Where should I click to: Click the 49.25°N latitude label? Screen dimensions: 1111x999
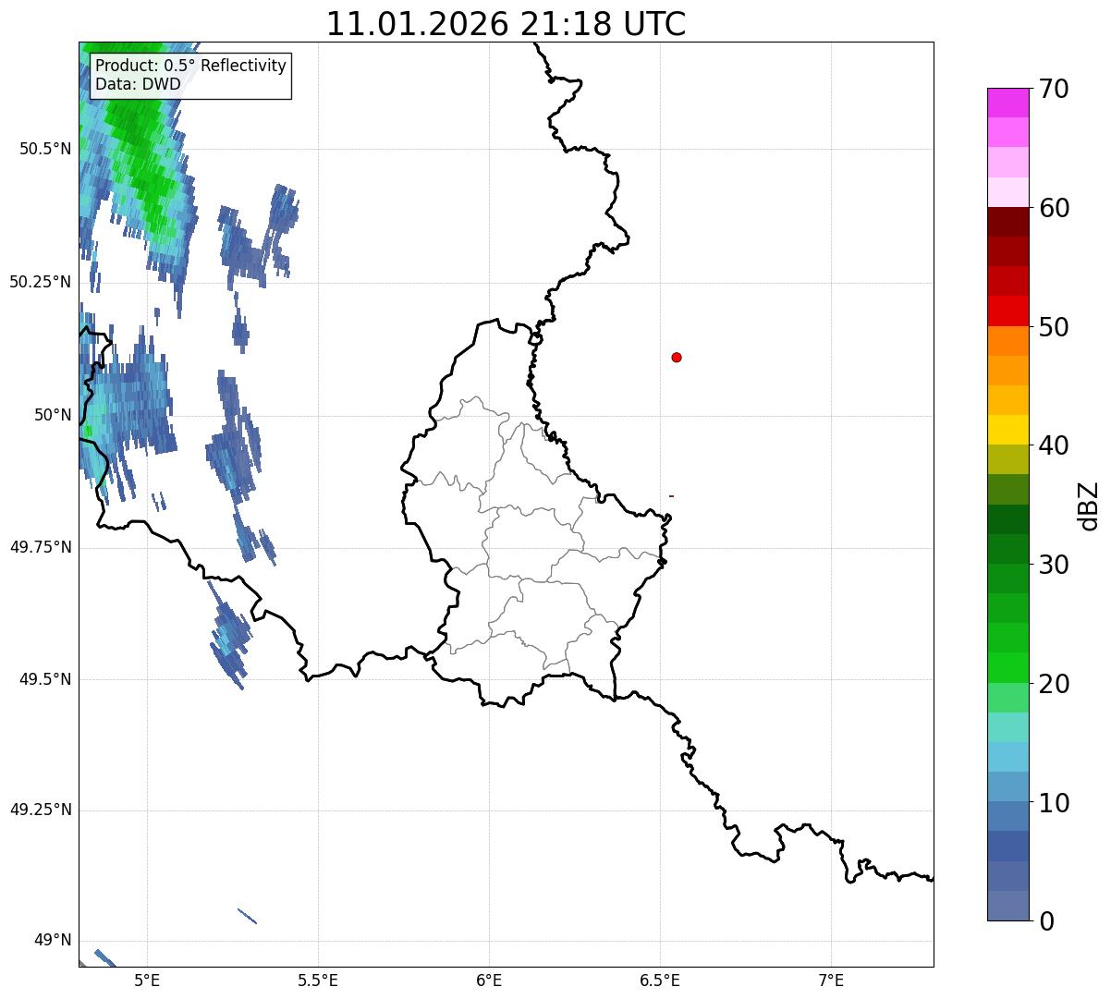tap(41, 810)
